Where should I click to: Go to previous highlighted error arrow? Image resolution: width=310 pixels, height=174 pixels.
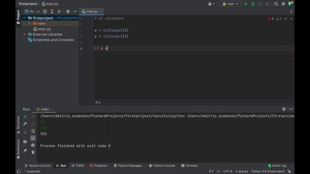[x=285, y=19]
